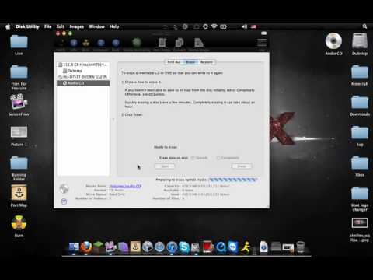Switch to the Restore tab

[207, 62]
